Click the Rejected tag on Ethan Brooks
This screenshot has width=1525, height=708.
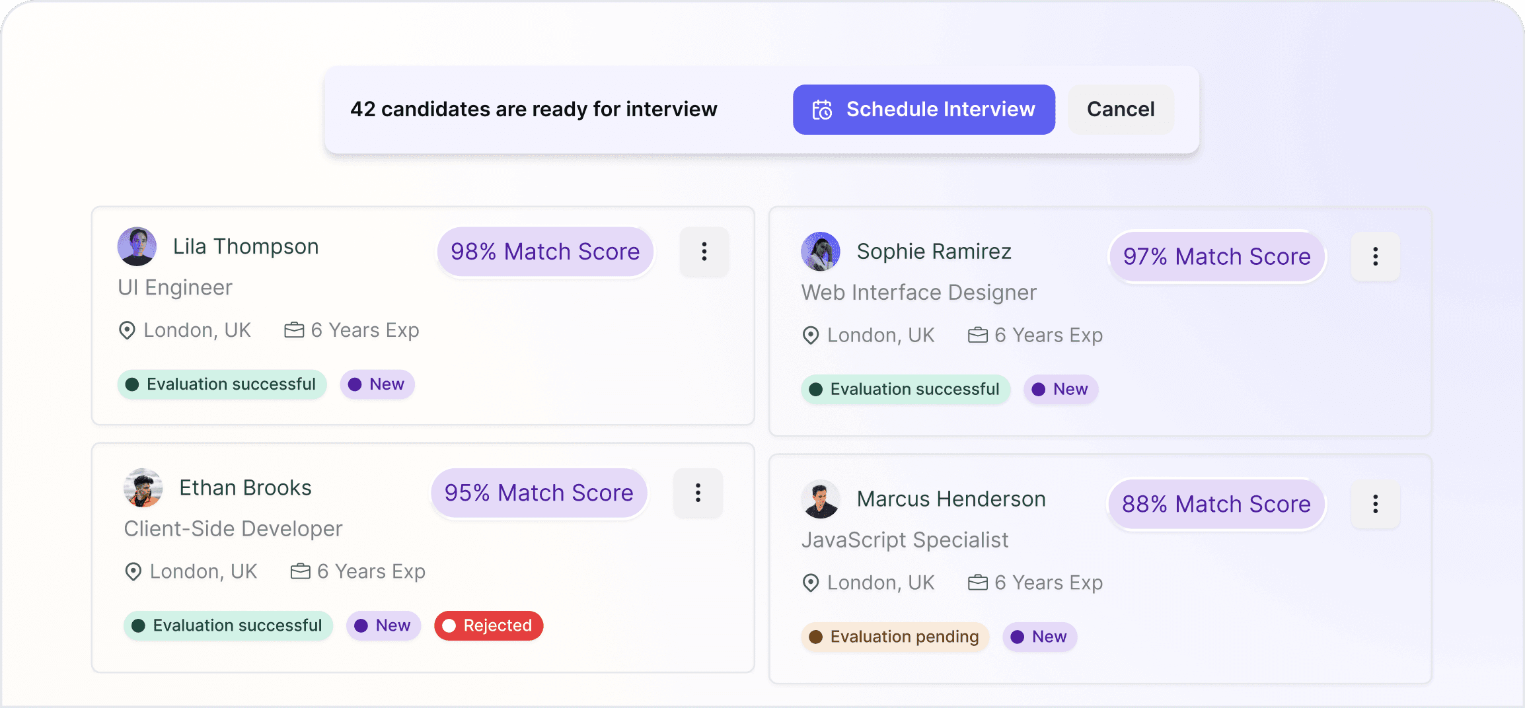(488, 625)
